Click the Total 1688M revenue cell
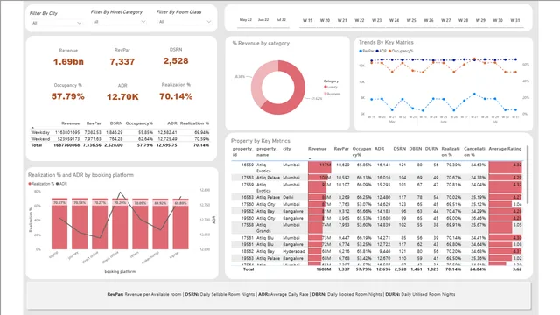 323,269
